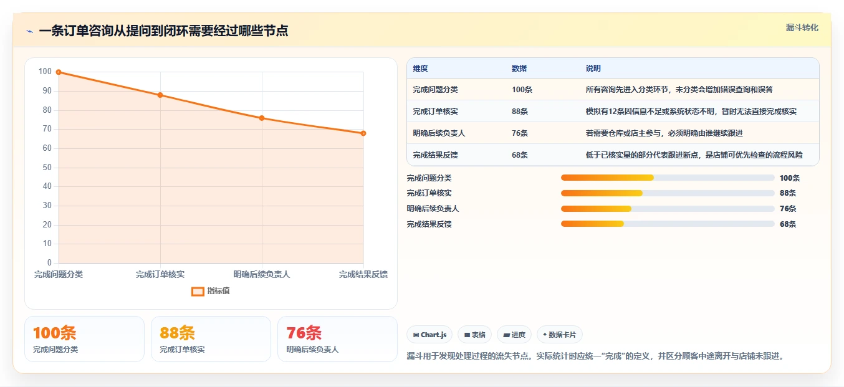Screen dimensions: 844x387
Task: Click the description starting 低于已核实量的部分
Action: [694, 155]
